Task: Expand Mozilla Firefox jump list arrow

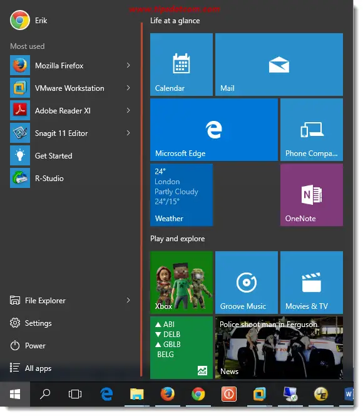Action: click(x=128, y=65)
